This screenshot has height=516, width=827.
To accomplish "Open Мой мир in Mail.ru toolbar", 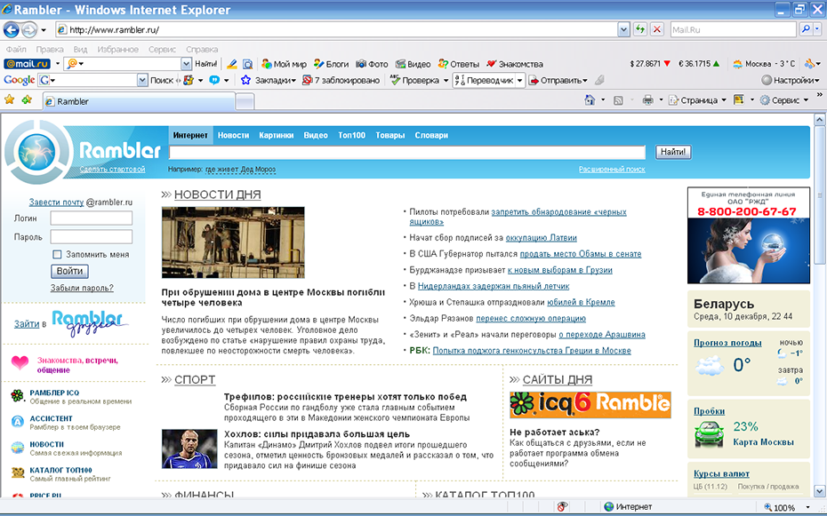I will [283, 64].
